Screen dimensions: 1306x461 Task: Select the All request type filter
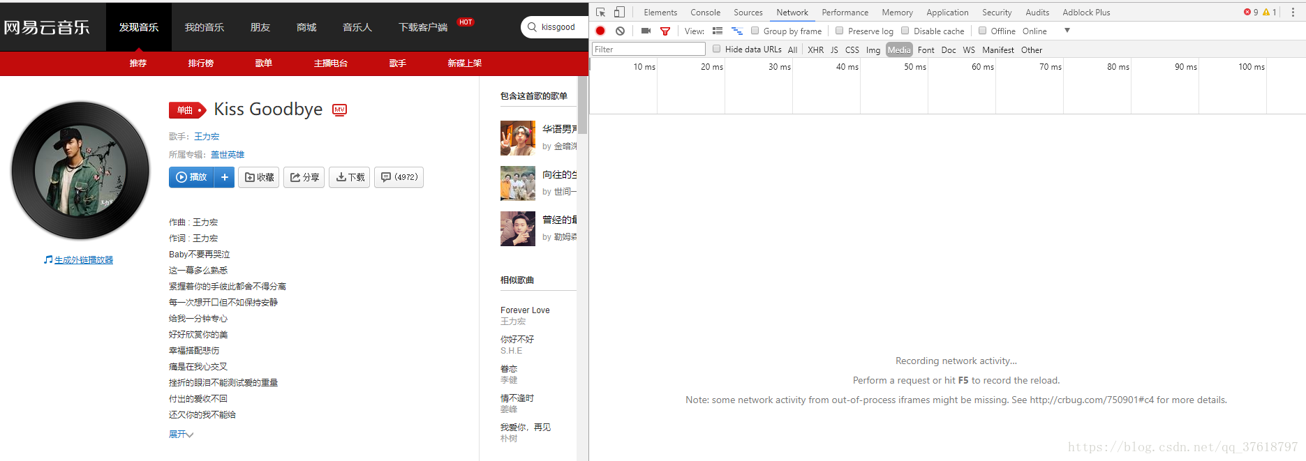click(792, 50)
